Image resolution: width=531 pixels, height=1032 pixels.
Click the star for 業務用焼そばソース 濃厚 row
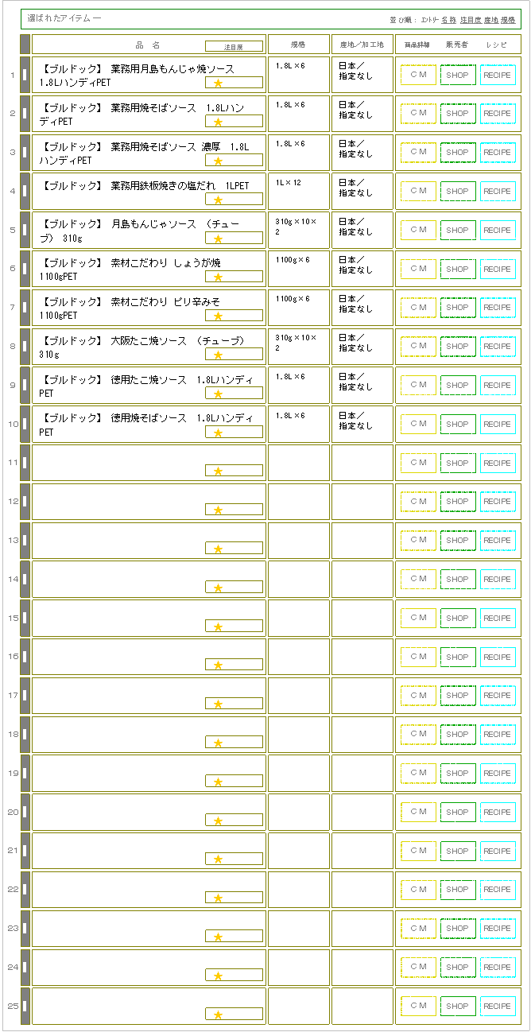(x=218, y=161)
